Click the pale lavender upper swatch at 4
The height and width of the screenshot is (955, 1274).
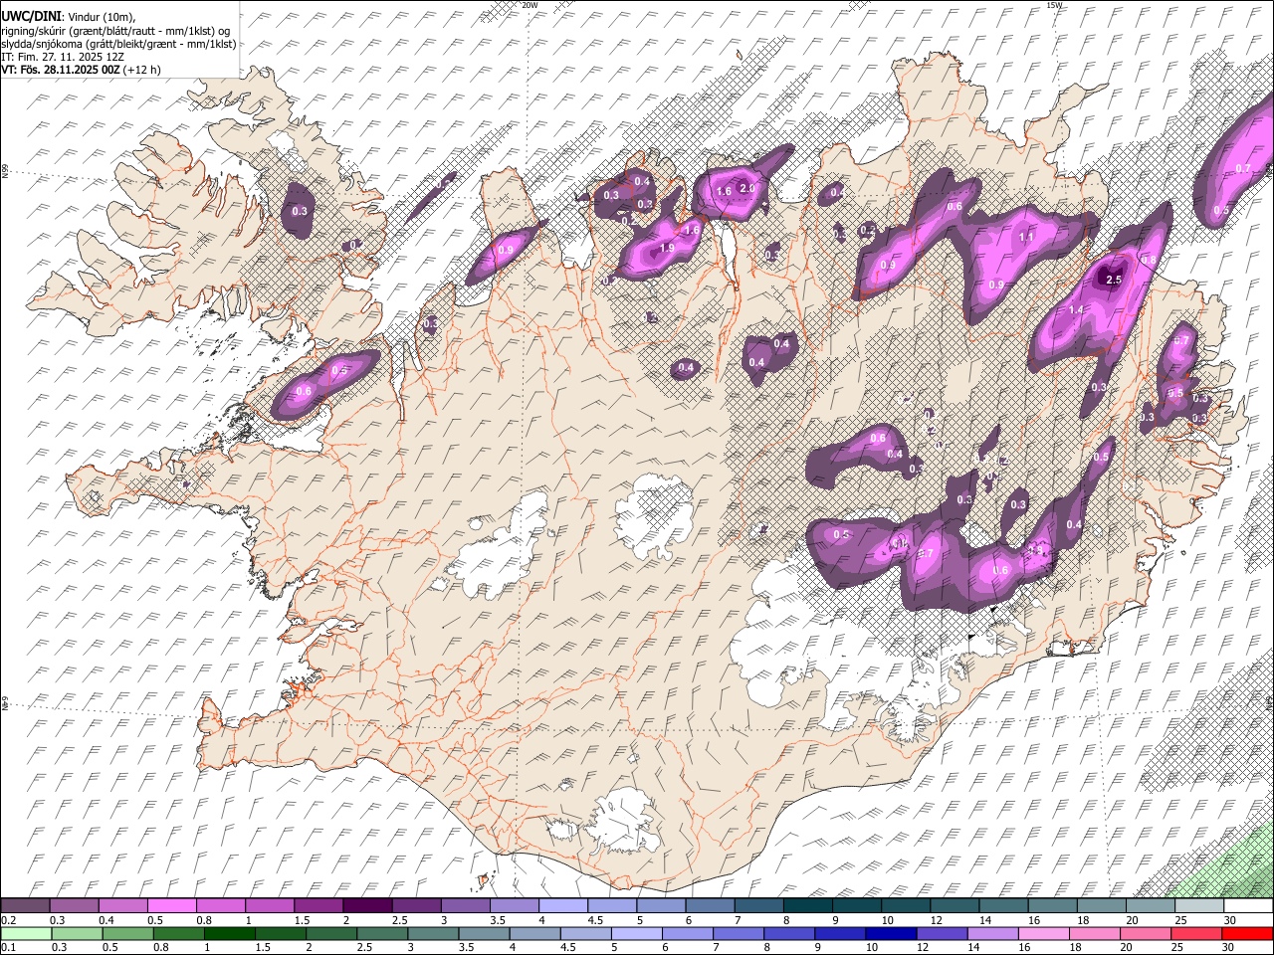[x=562, y=906]
